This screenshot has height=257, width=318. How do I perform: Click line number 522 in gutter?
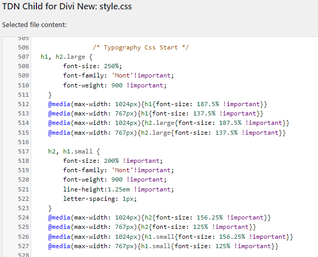(x=23, y=199)
